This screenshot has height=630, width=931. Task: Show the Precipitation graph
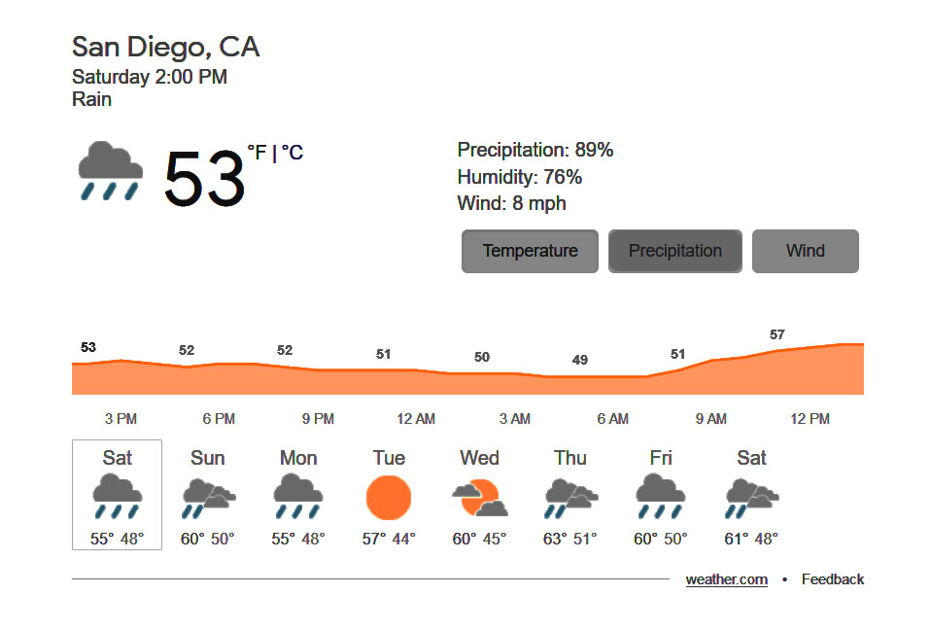675,251
